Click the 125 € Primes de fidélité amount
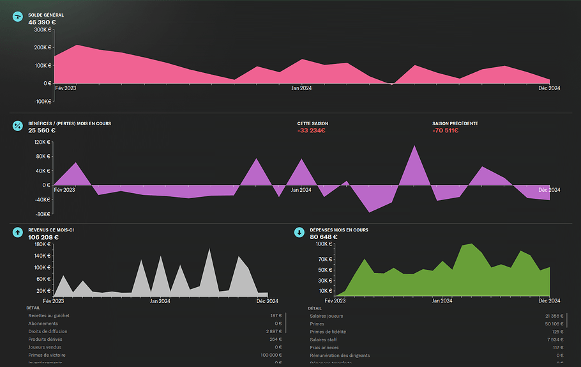This screenshot has height=367, width=581. click(557, 332)
